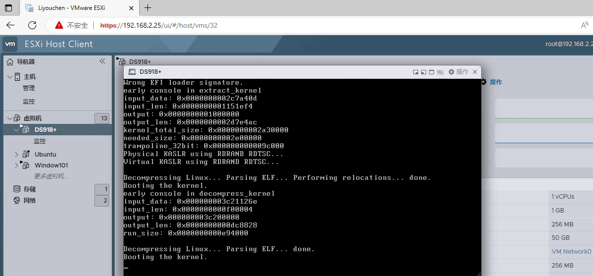Screen dimensions: 593x276
Task: Expand the Window101 tree node
Action: coord(16,165)
